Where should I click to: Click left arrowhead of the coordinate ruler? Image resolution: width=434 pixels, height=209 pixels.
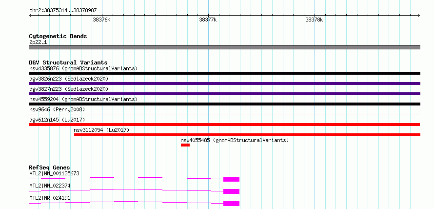pyautogui.click(x=31, y=15)
